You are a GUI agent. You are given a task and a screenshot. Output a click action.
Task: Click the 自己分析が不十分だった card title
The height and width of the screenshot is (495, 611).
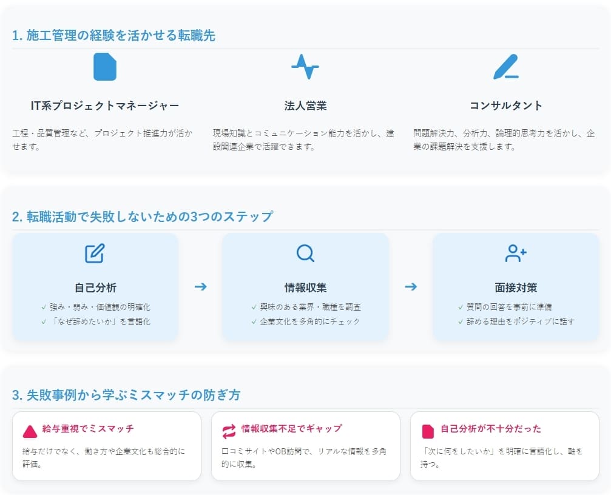(491, 429)
